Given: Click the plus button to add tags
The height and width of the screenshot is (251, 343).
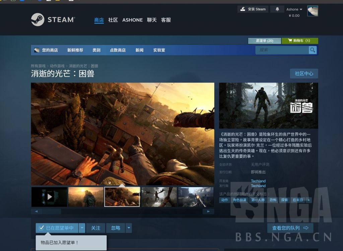Looking at the screenshot, I should point(308,200).
